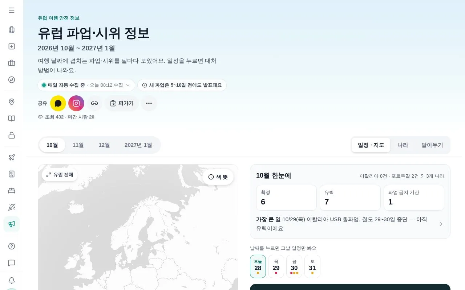The height and width of the screenshot is (290, 465).
Task: Copy link with chain icon button
Action: [94, 103]
